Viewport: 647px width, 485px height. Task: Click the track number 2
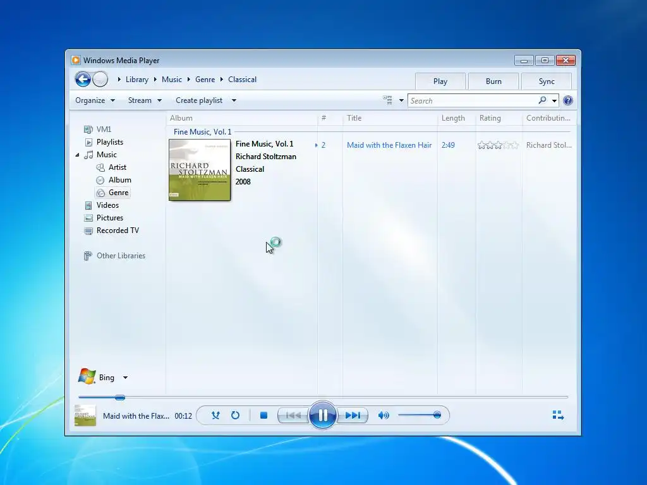tap(323, 145)
